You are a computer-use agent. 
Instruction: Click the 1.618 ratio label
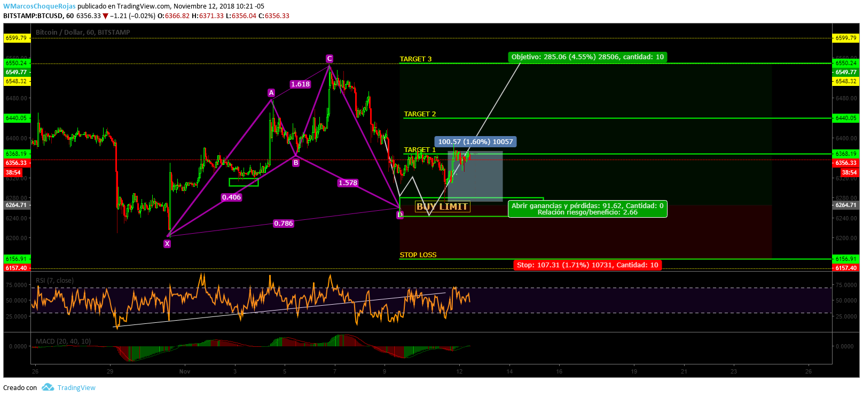(300, 84)
